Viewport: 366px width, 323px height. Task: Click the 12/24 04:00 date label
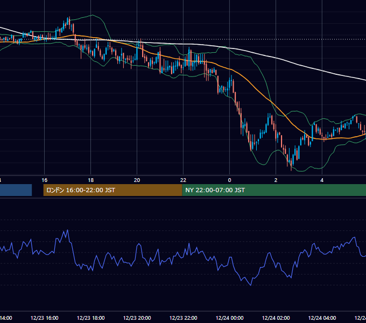(x=322, y=318)
